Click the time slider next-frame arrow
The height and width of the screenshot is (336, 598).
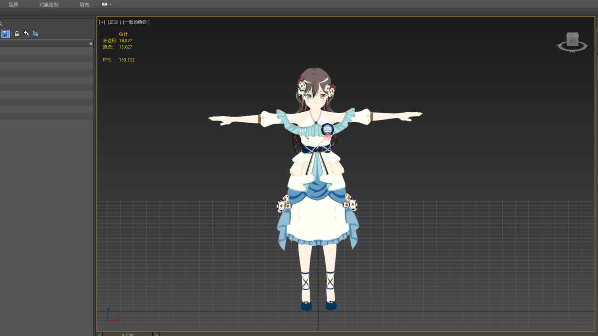pyautogui.click(x=156, y=334)
